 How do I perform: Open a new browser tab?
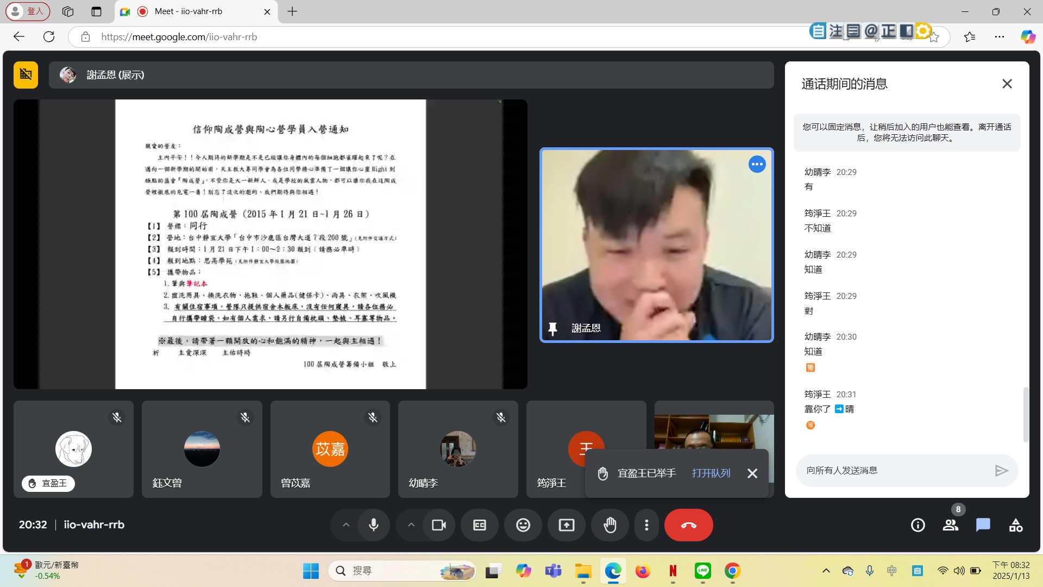[292, 11]
